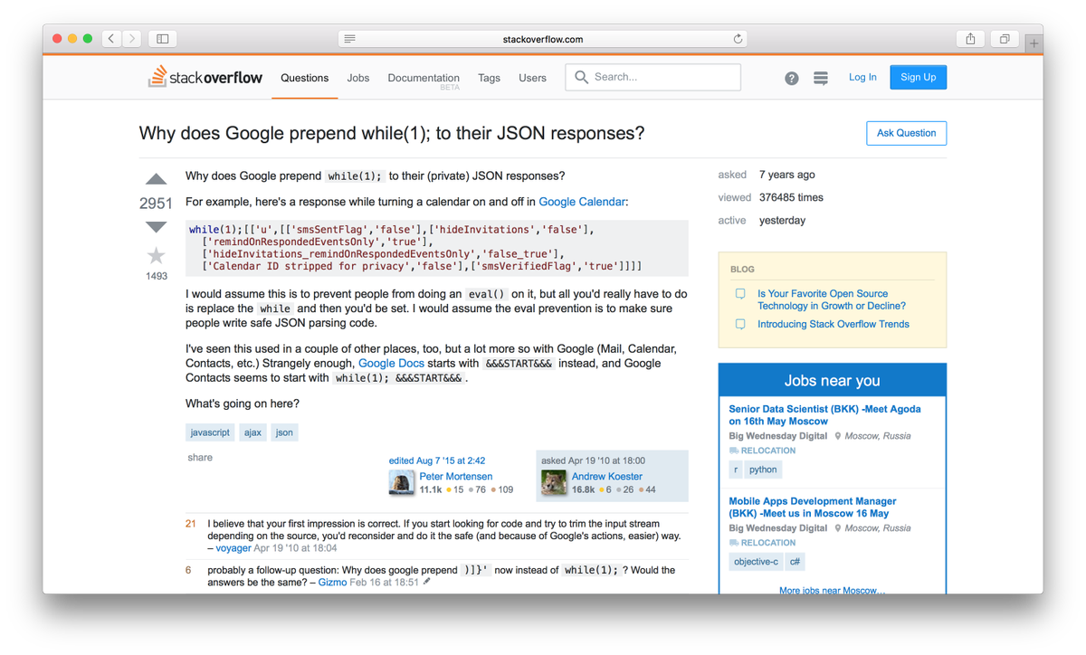The image size is (1086, 655).
Task: Click the stackoverflow.com address bar
Action: click(x=543, y=39)
